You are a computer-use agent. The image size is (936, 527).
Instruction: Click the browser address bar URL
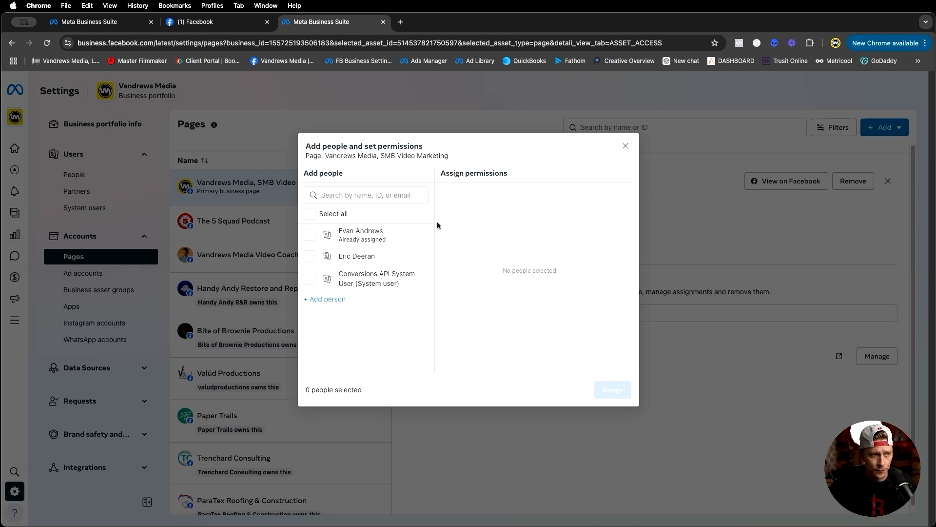tap(370, 43)
